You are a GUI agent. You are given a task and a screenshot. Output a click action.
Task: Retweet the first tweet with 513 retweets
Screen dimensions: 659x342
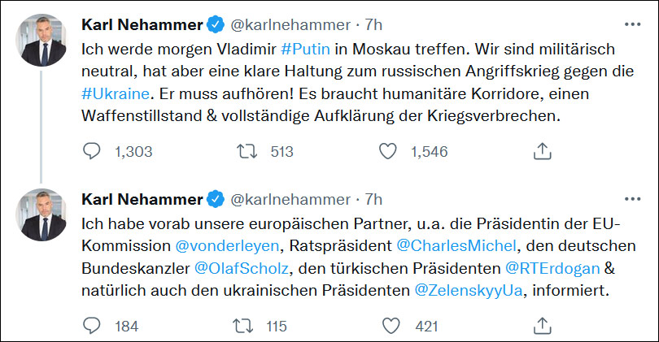243,151
